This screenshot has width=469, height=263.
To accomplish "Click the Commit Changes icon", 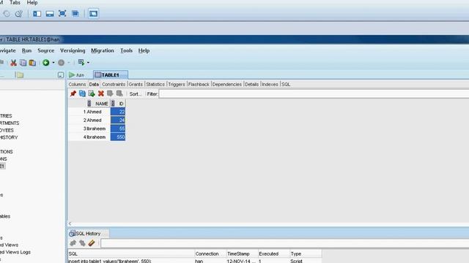I will coord(110,94).
